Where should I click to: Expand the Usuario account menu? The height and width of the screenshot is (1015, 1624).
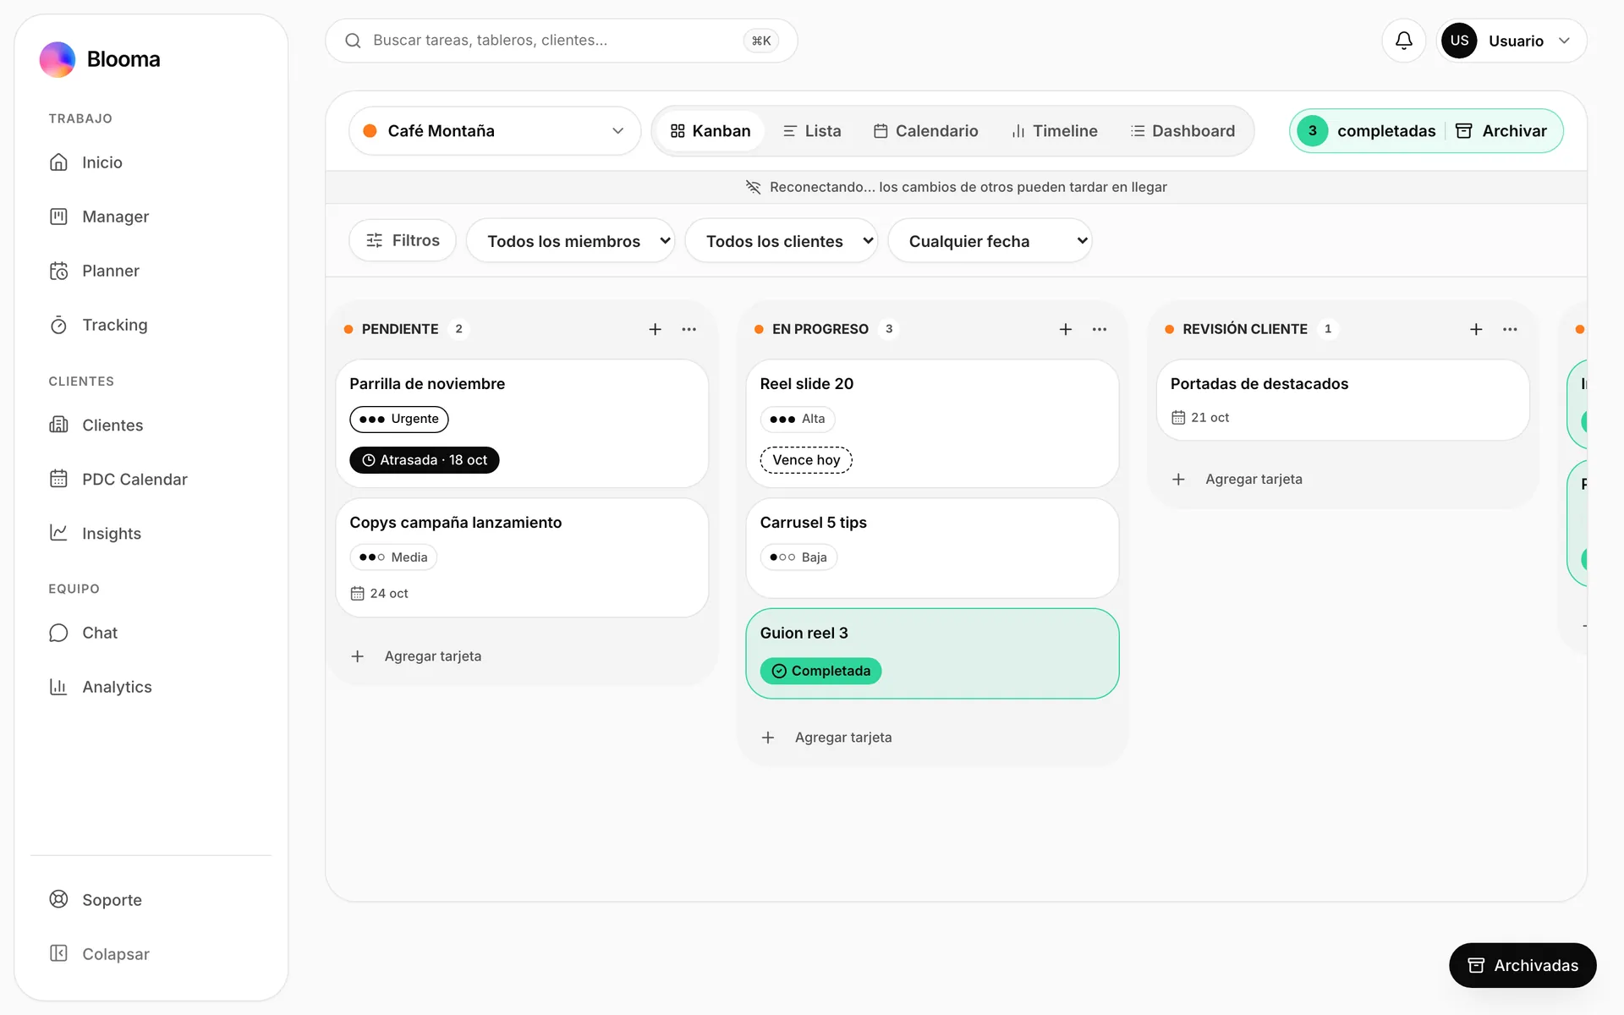pos(1512,41)
